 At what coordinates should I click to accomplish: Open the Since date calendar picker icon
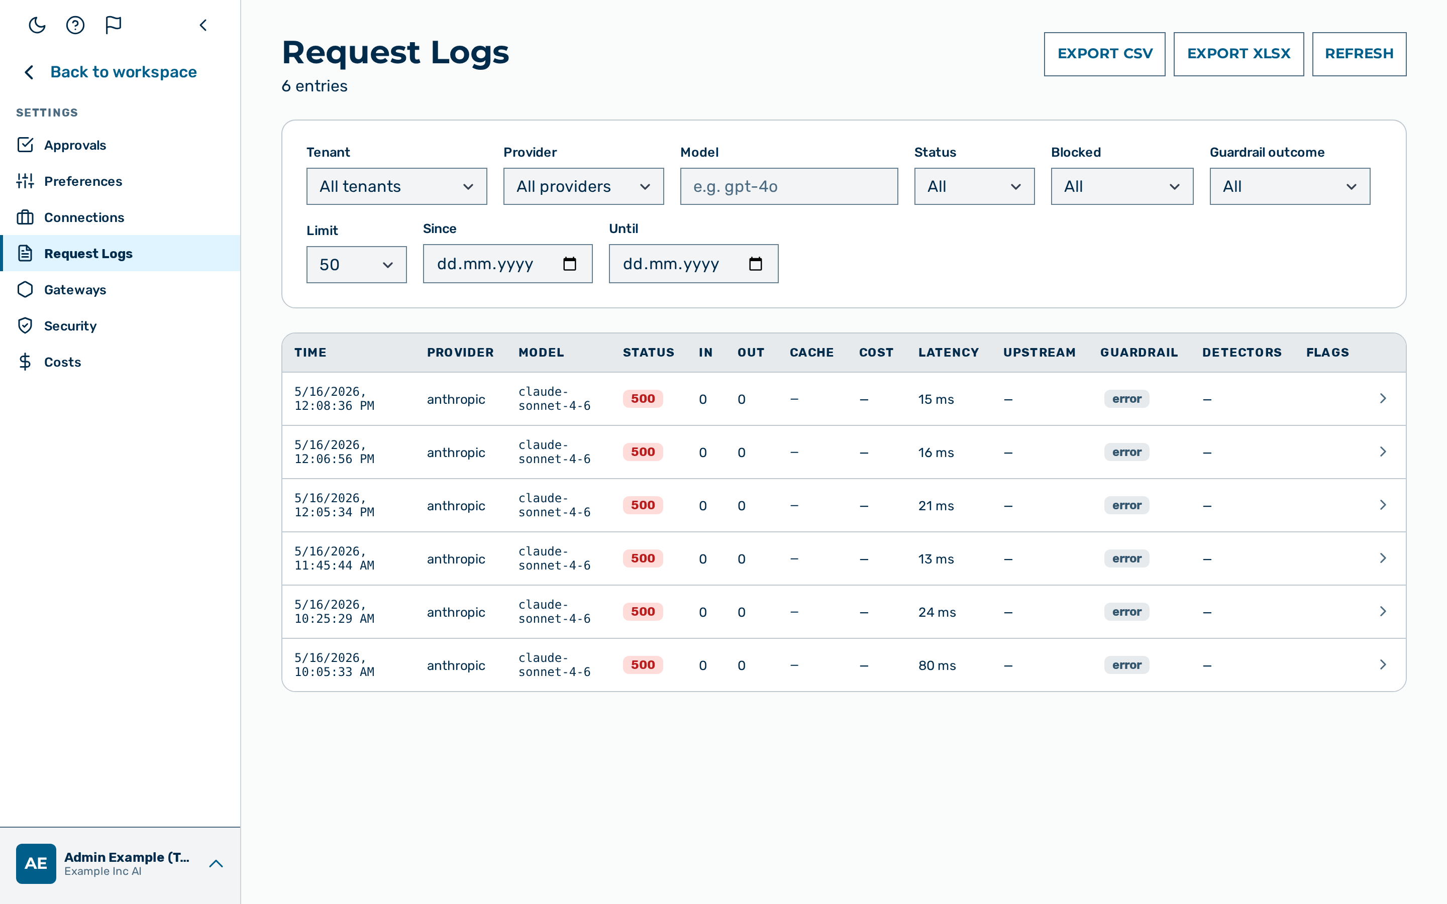click(570, 264)
